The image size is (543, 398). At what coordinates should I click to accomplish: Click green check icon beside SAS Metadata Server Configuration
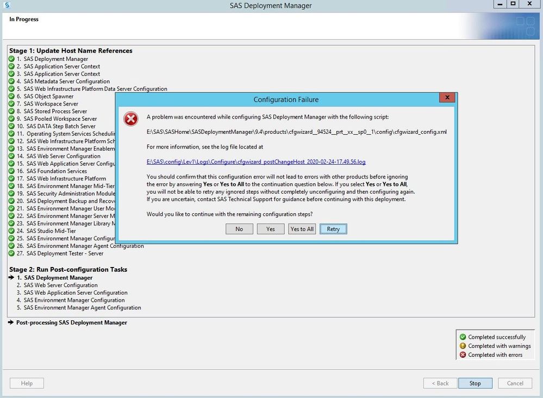tap(11, 82)
